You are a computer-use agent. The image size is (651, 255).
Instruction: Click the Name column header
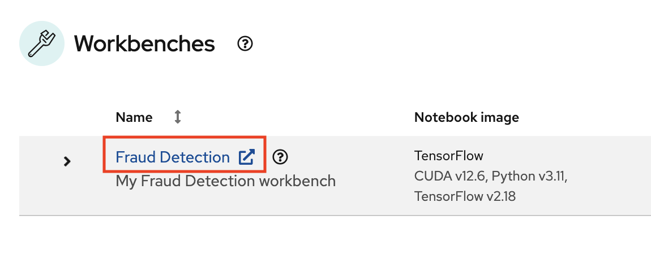tap(134, 117)
